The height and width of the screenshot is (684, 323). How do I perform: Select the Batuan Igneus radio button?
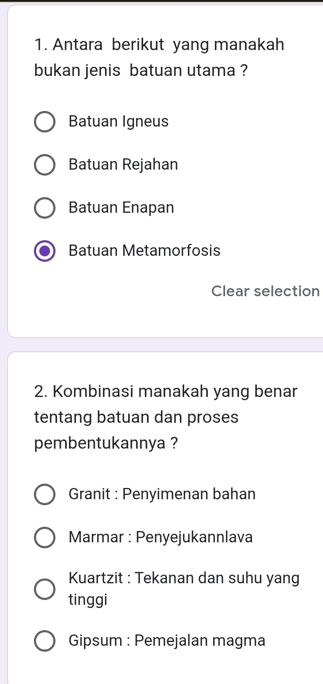[x=45, y=122]
